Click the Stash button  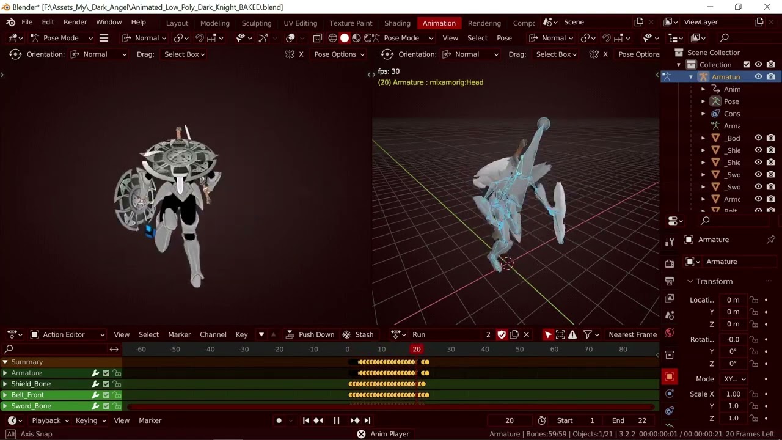point(358,334)
